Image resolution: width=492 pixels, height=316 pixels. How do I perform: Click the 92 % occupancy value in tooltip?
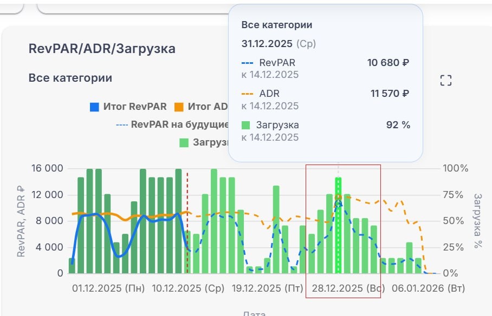click(x=398, y=125)
